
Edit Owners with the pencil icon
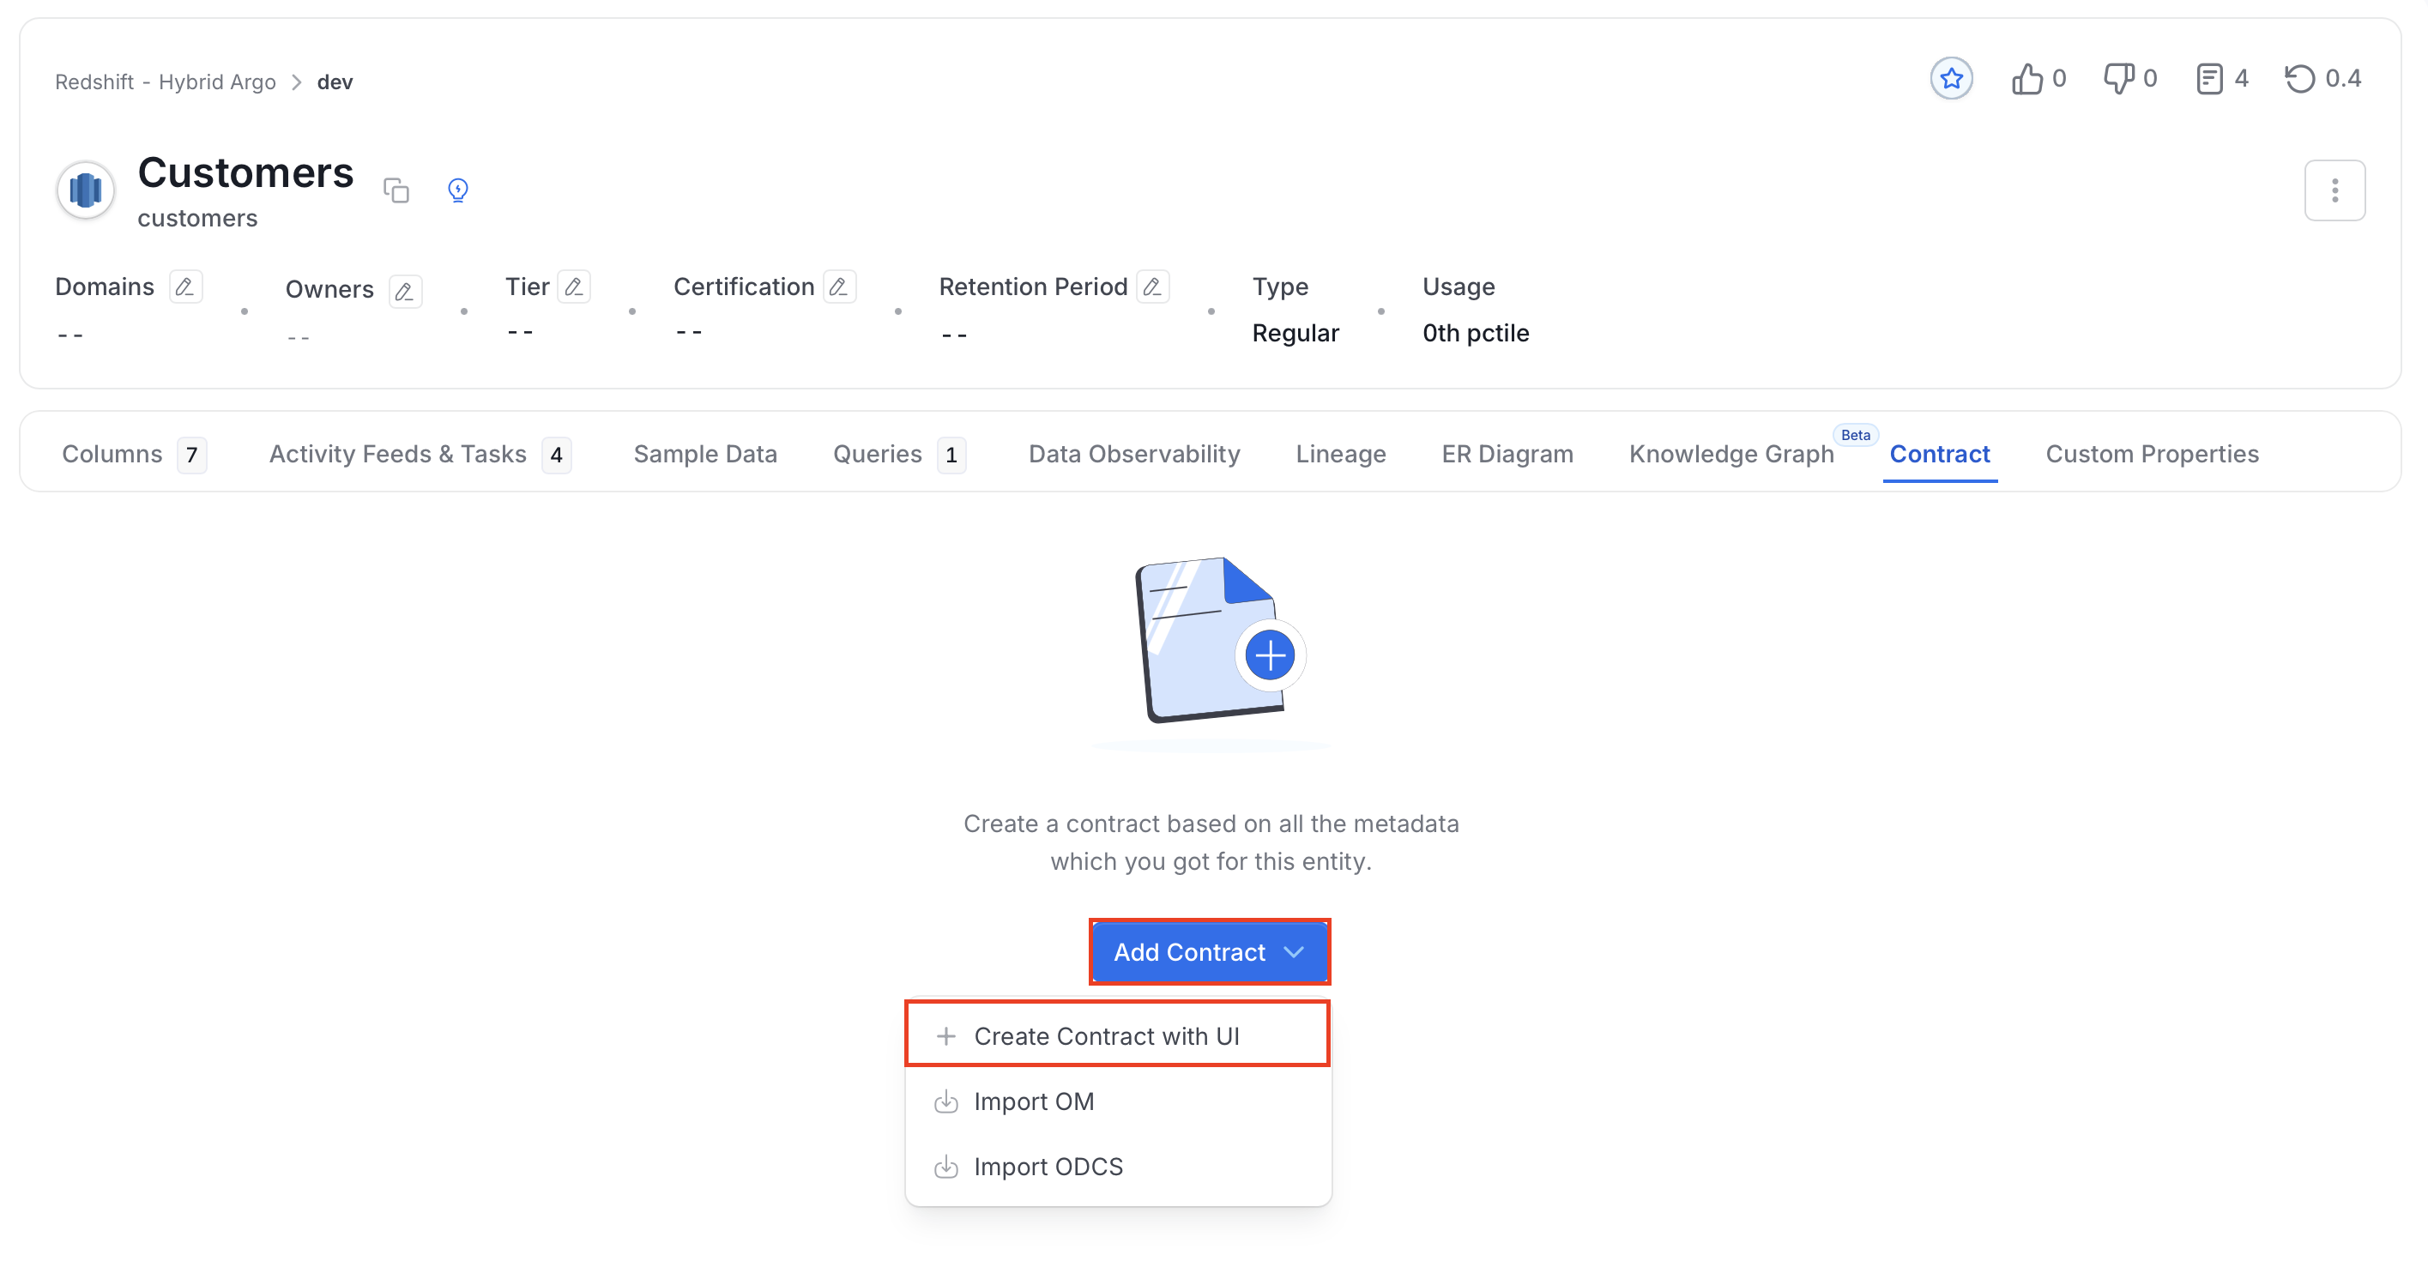point(405,290)
